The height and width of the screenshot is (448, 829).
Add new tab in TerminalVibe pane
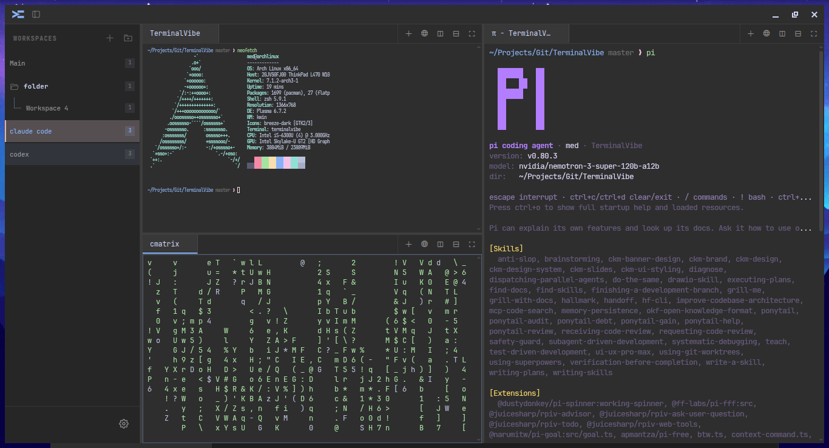[408, 33]
